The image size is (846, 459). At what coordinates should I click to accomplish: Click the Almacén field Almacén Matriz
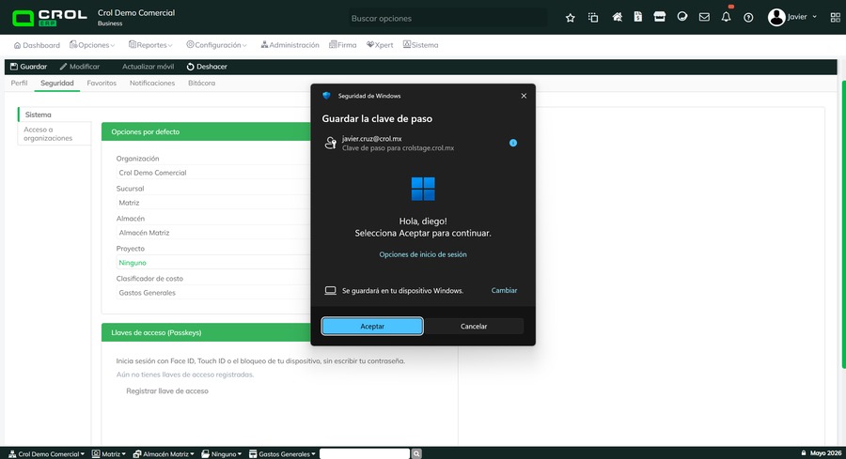[213, 233]
